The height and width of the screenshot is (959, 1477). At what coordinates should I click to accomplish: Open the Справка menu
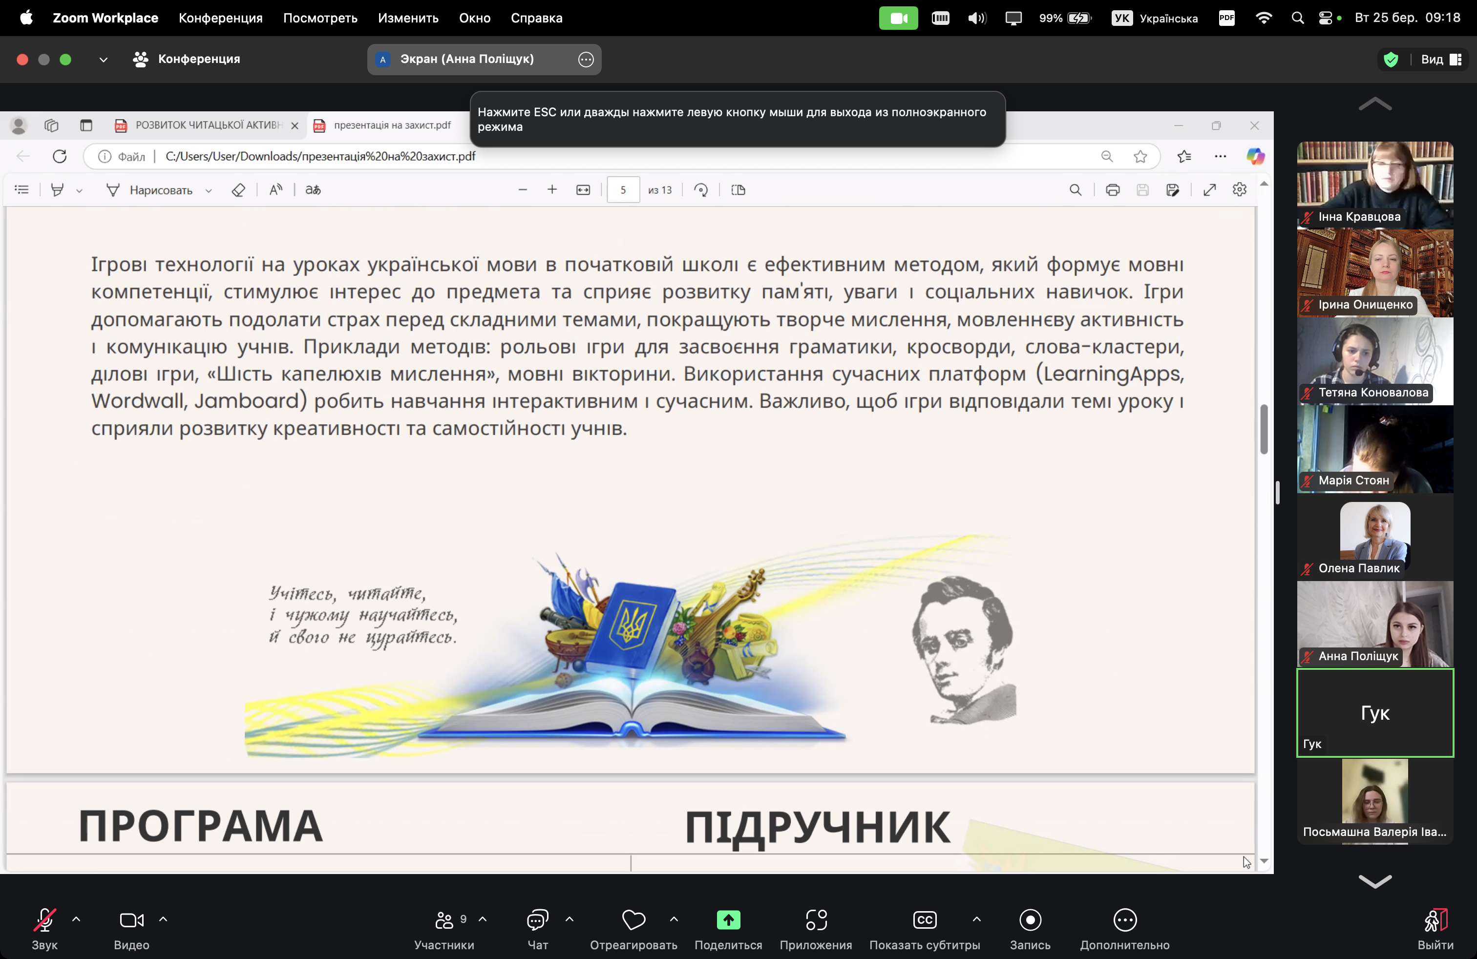point(536,18)
